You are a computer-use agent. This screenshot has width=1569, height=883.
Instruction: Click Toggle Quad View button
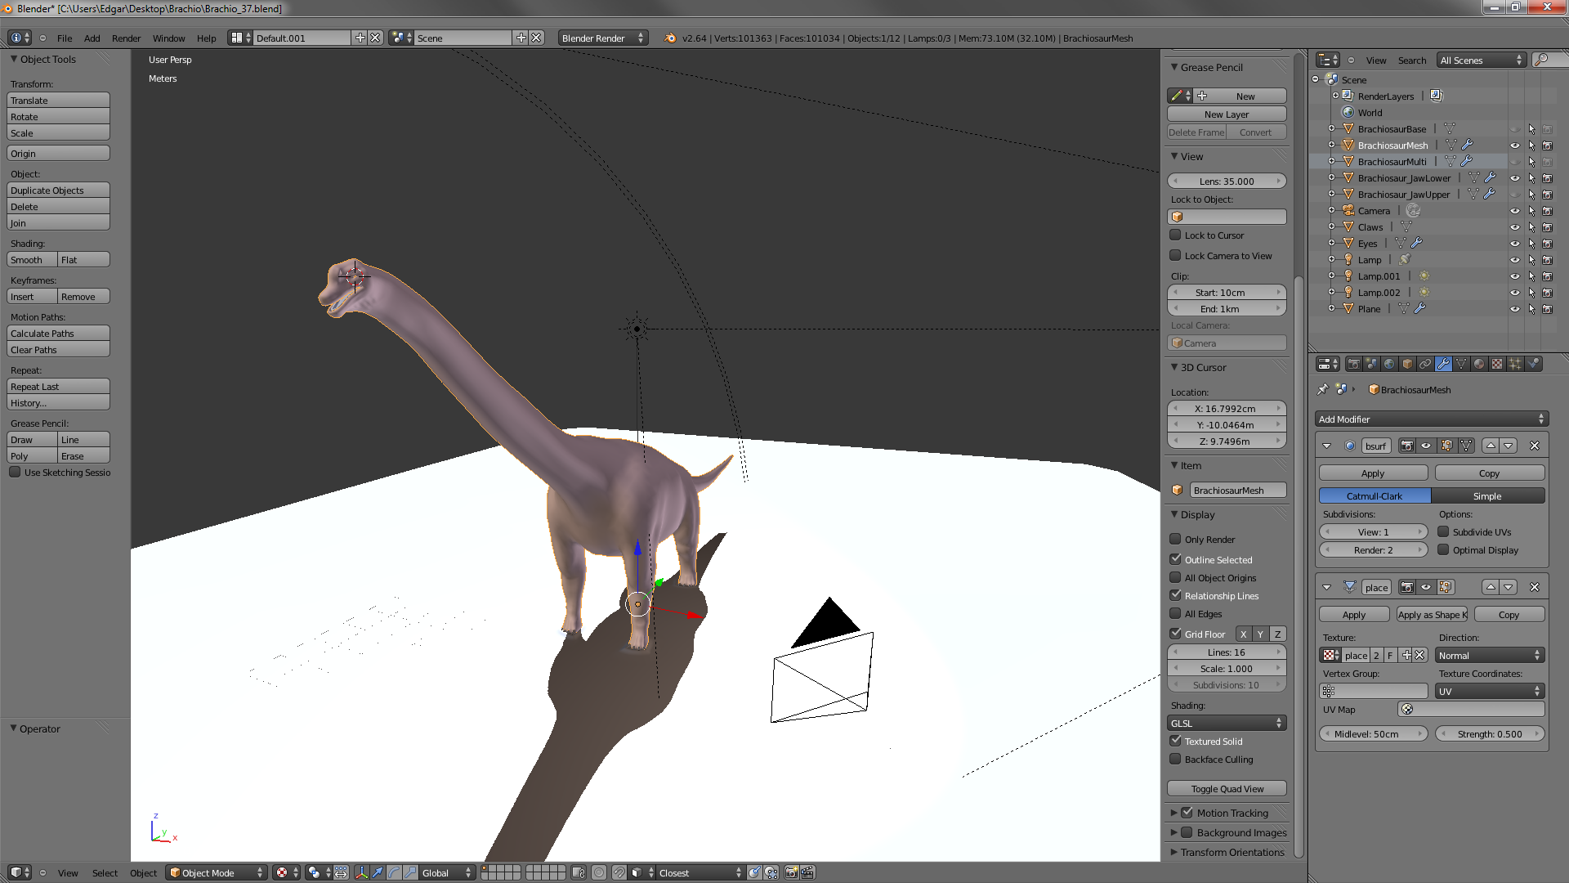(1227, 788)
